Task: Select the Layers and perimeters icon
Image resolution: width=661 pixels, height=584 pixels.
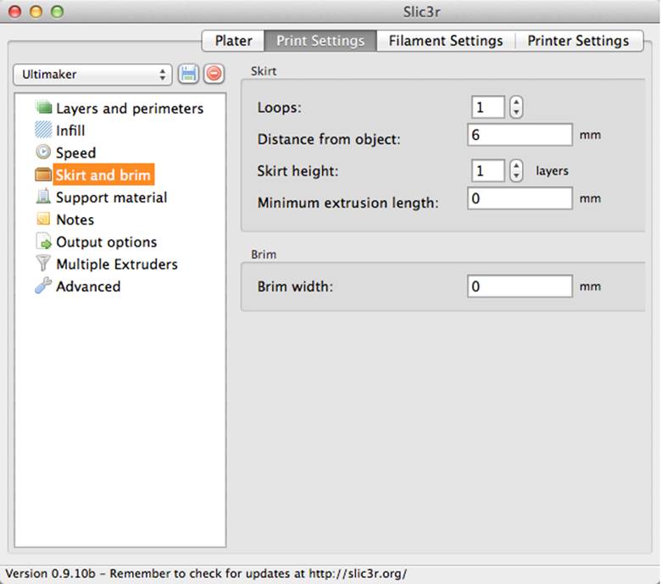Action: (43, 108)
